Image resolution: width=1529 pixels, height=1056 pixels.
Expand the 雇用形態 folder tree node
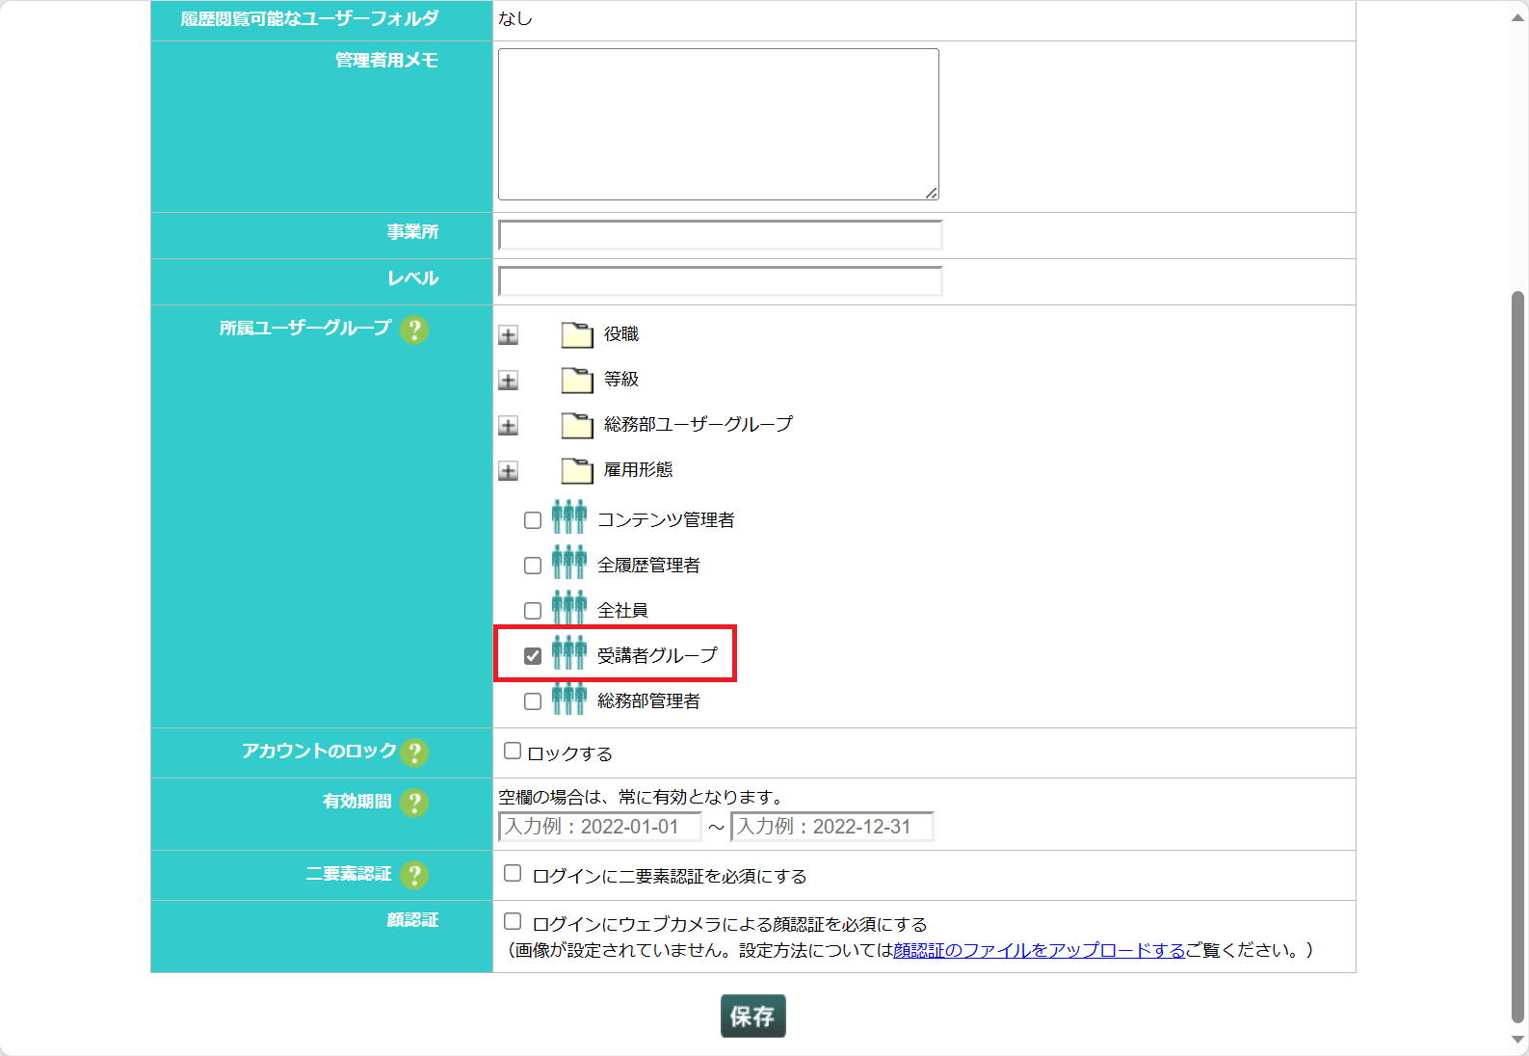point(509,471)
